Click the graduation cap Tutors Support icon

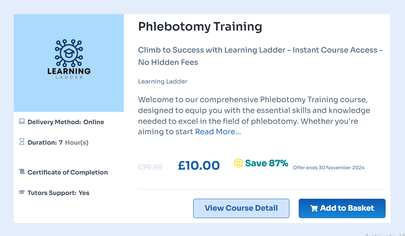pyautogui.click(x=22, y=192)
